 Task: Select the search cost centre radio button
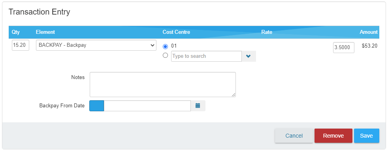point(165,55)
